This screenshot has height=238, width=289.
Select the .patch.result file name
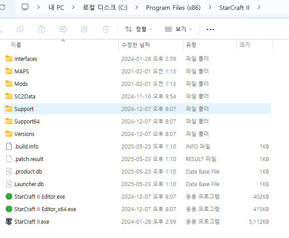(x=29, y=159)
